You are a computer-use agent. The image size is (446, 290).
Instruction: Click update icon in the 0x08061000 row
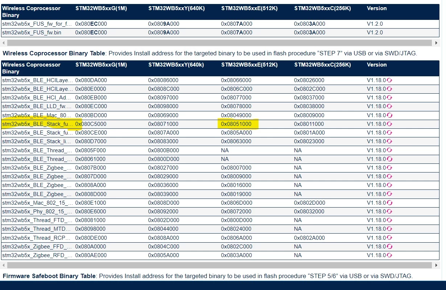pos(389,159)
